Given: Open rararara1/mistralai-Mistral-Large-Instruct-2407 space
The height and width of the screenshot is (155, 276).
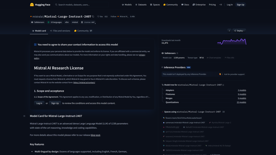Looking at the screenshot, I should click(184, 136).
